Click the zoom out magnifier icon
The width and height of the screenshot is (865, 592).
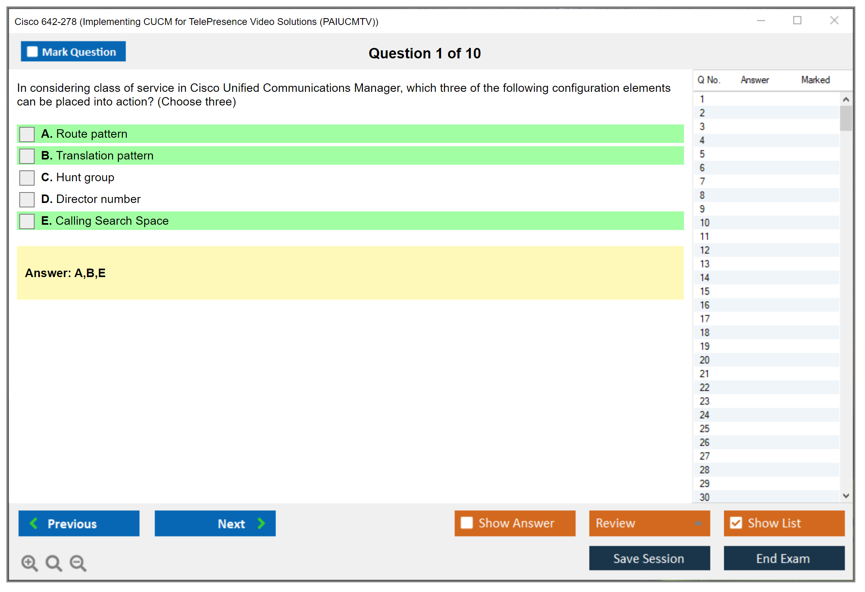tap(78, 563)
